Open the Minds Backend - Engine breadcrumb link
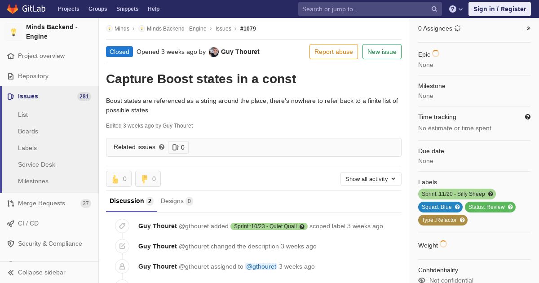539x283 pixels. (177, 29)
